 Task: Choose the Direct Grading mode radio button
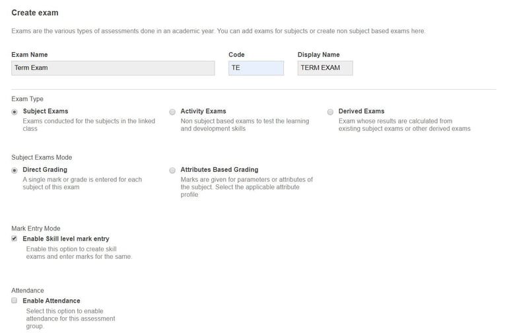15,170
